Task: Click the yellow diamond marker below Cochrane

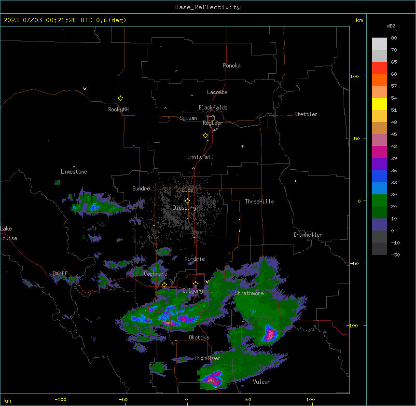Action: 164,285
